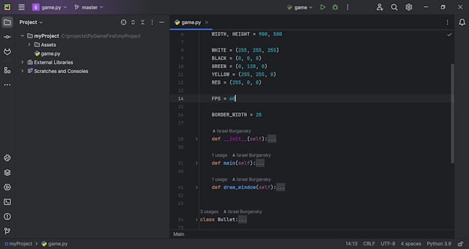Expand Scratches and Consoles node

pos(23,71)
